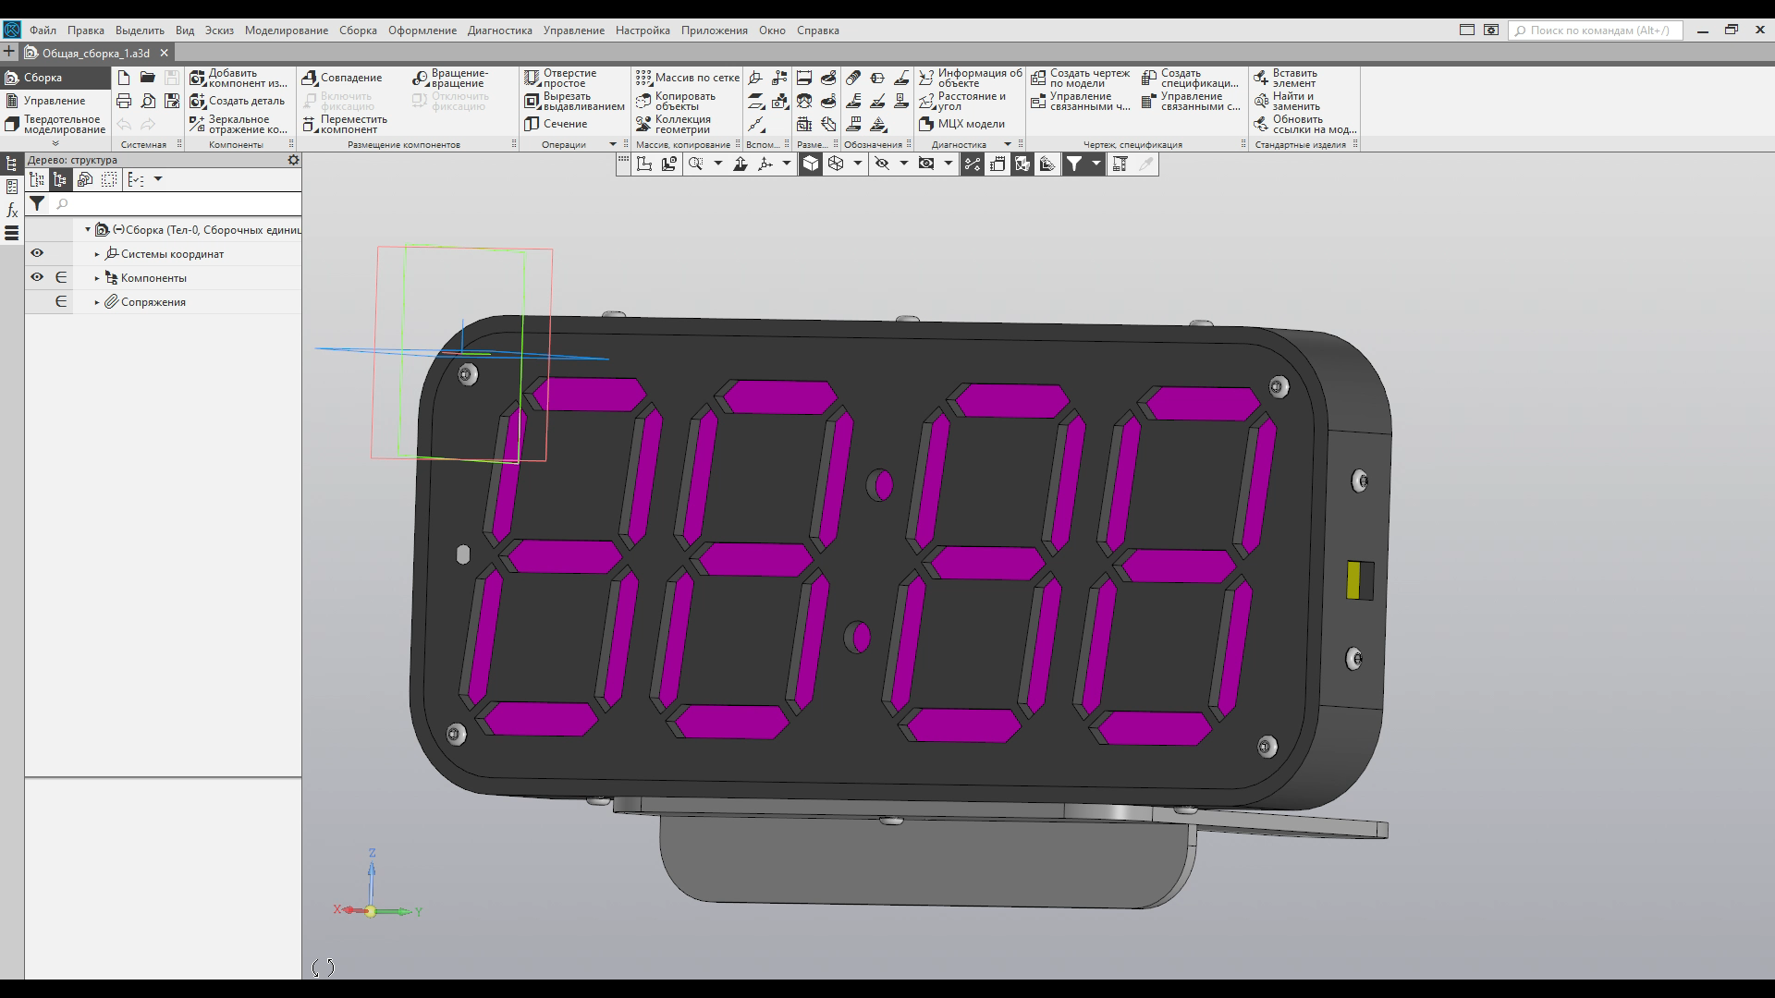This screenshot has height=998, width=1775.
Task: Open dropdown next to view filter funnel
Action: tap(1096, 164)
